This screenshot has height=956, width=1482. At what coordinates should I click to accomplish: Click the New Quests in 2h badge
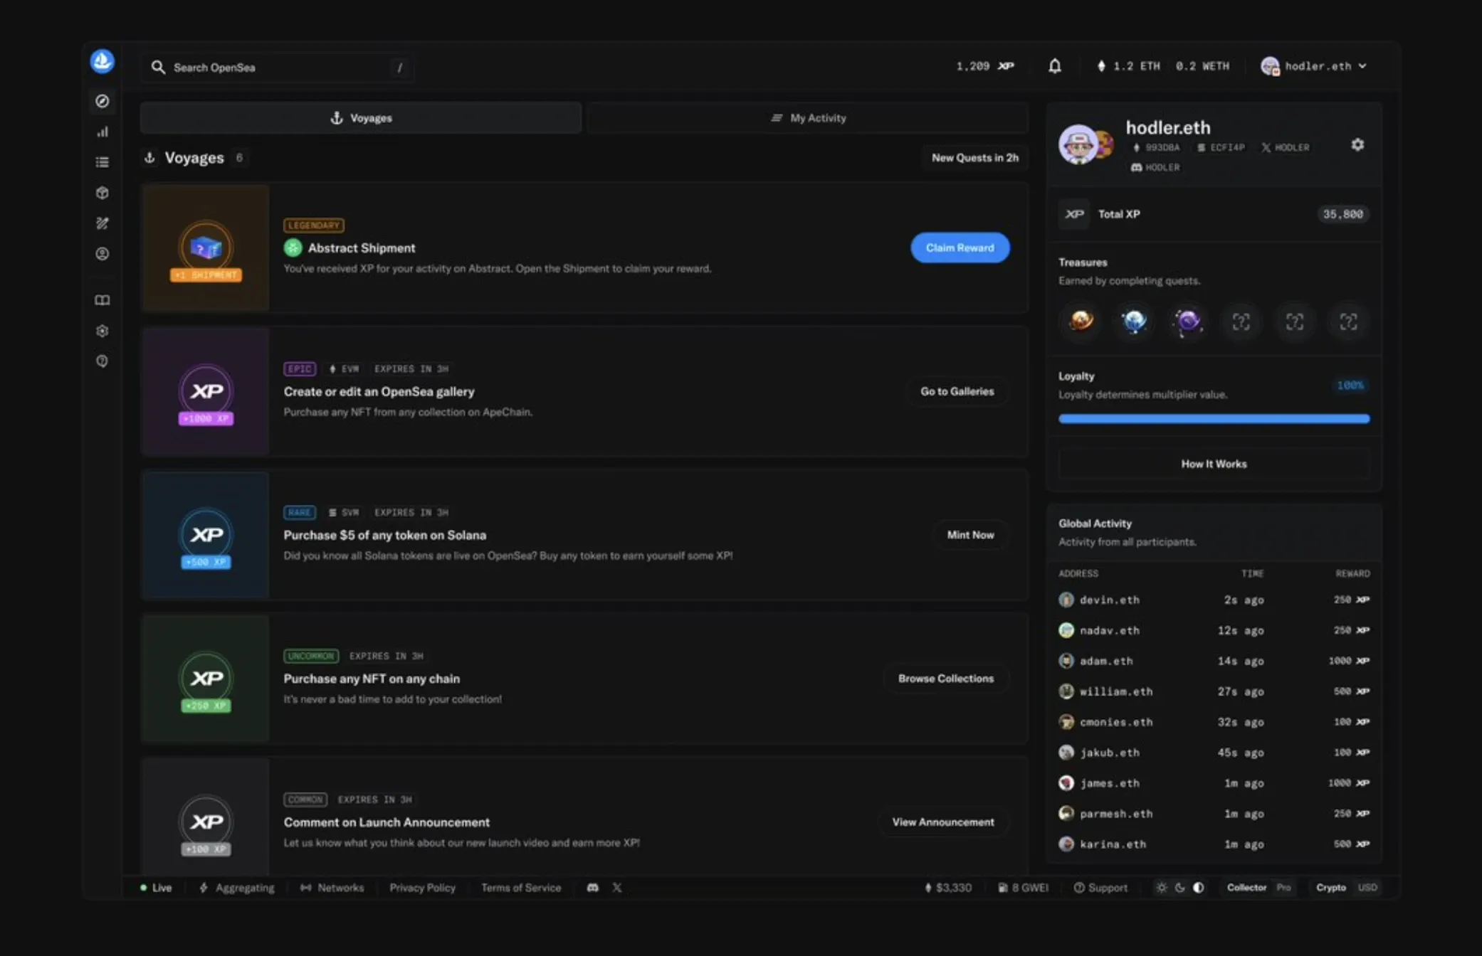[974, 158]
